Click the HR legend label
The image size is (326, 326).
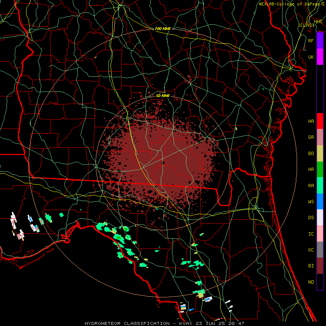tap(311, 170)
